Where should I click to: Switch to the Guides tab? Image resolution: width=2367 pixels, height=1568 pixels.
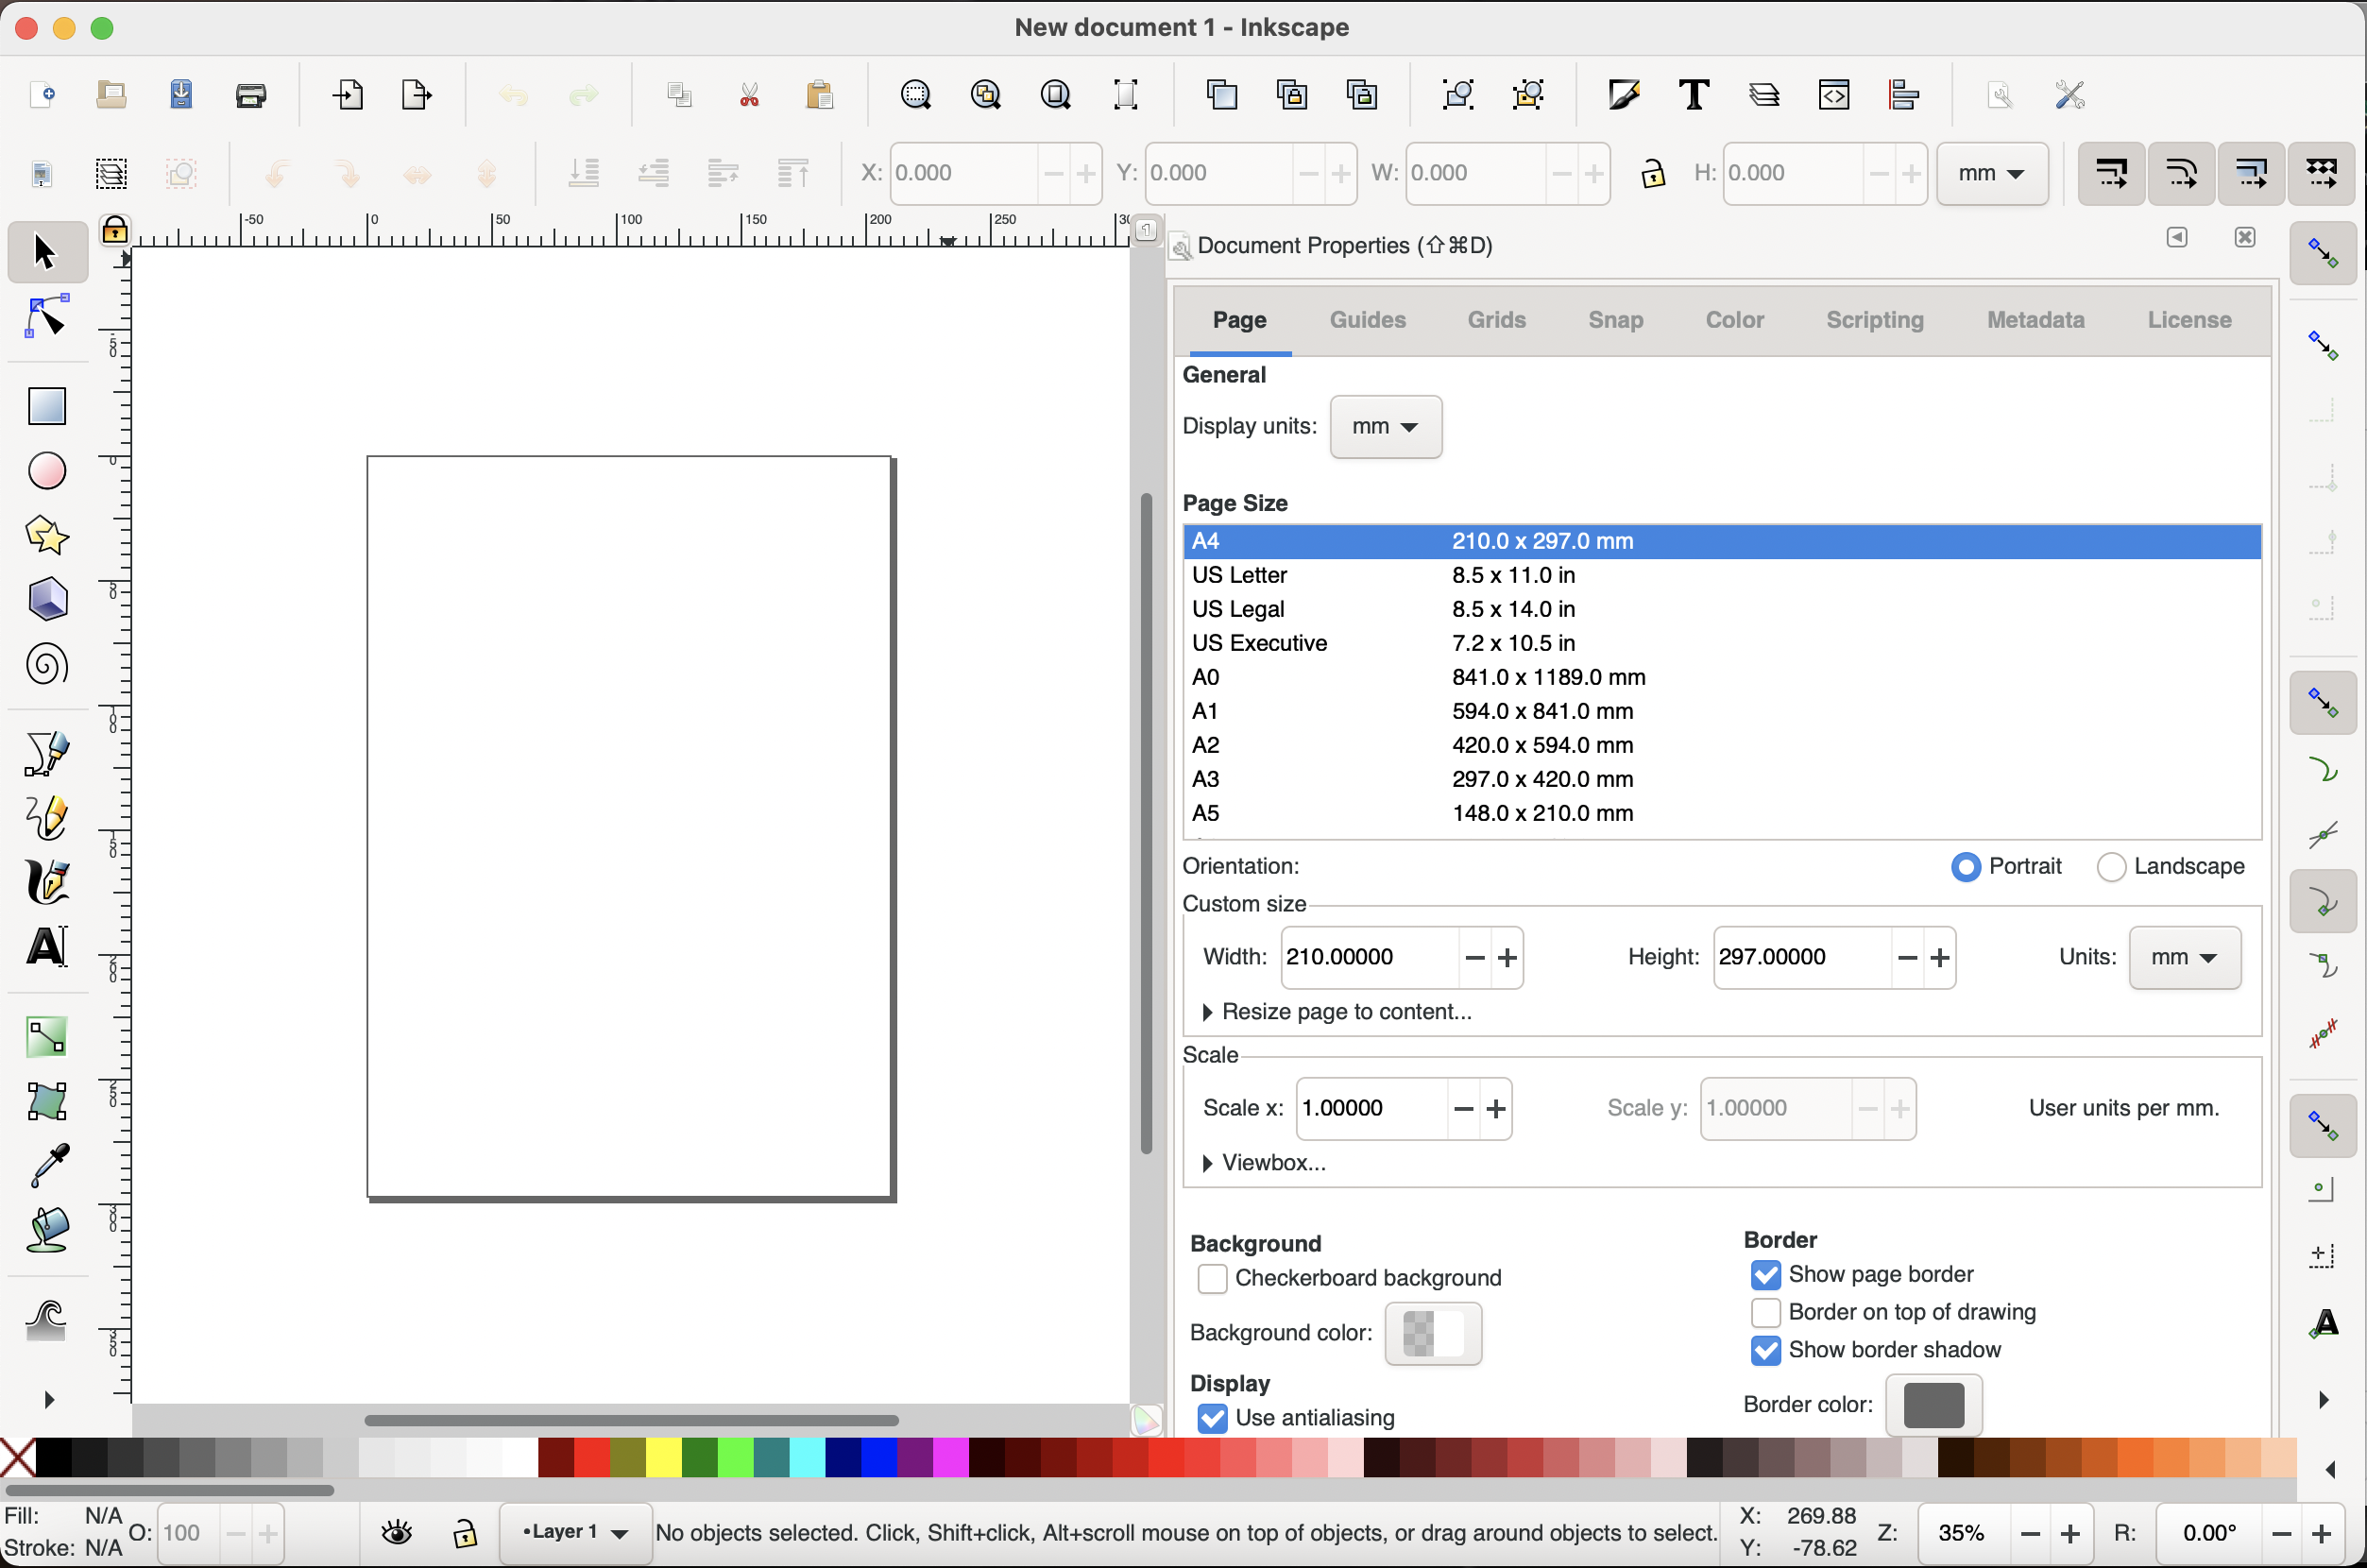(1367, 320)
